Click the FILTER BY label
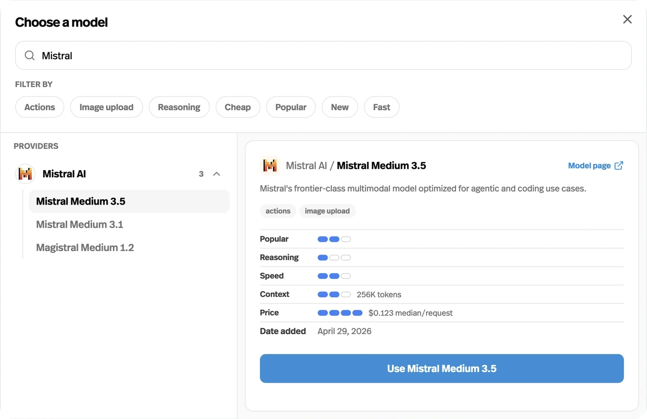 pos(34,84)
